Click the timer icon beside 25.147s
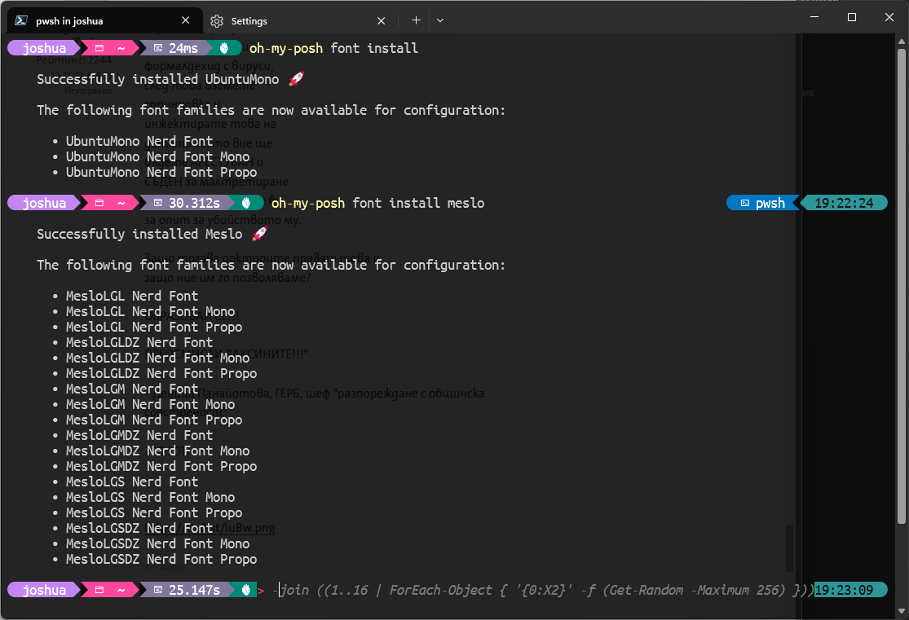This screenshot has height=620, width=909. (x=157, y=590)
